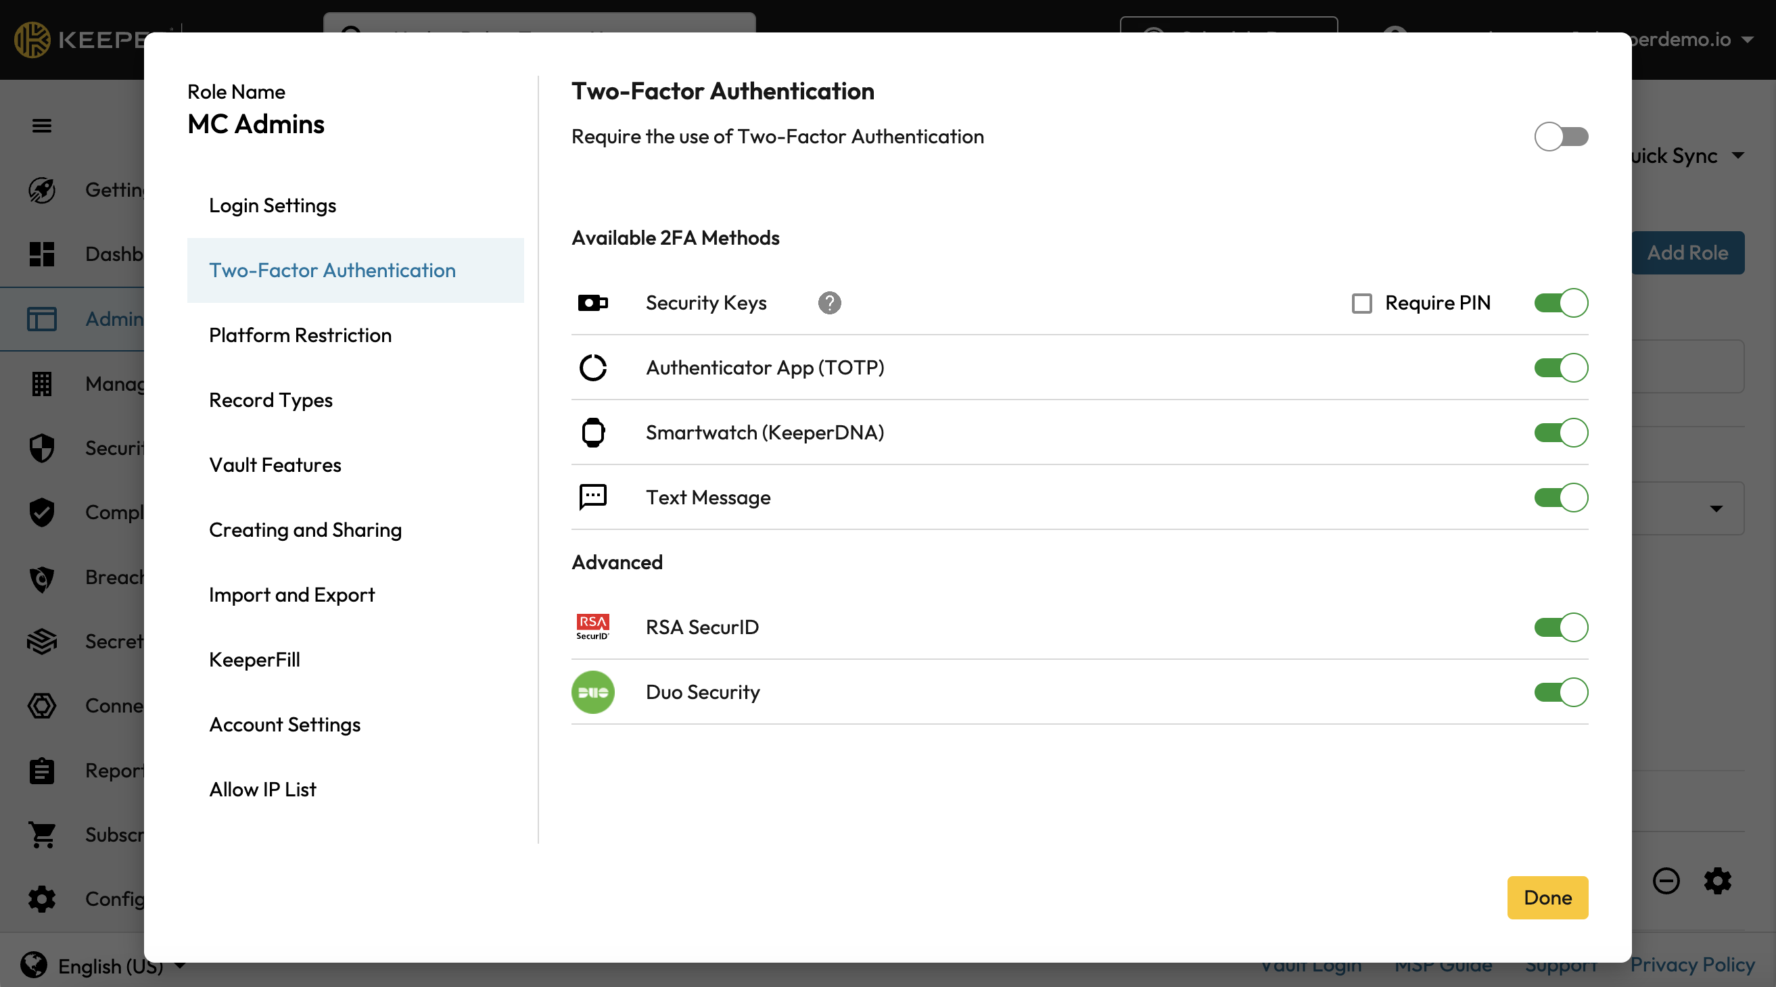Check the Require PIN checkbox
Image resolution: width=1776 pixels, height=987 pixels.
click(x=1361, y=304)
